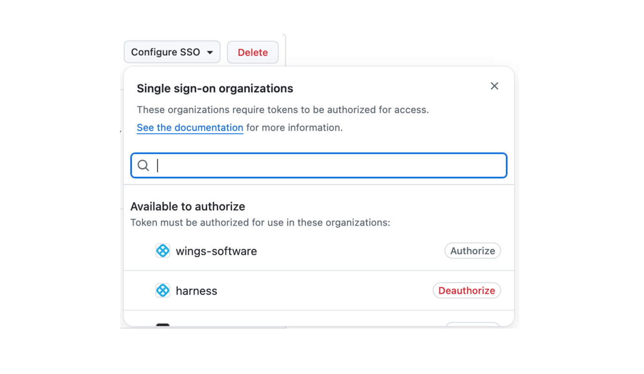Image resolution: width=644 pixels, height=374 pixels.
Task: Click the Available to authorize heading
Action: pyautogui.click(x=188, y=206)
